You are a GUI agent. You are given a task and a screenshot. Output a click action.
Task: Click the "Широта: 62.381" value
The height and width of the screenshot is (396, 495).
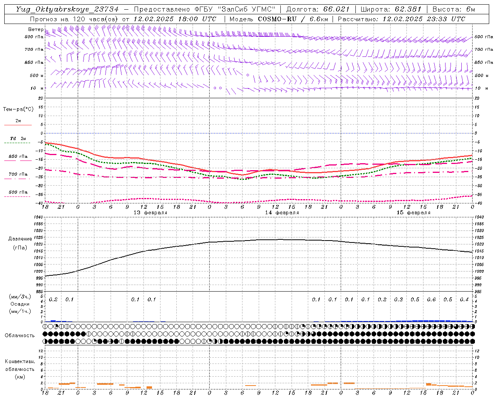pos(391,9)
